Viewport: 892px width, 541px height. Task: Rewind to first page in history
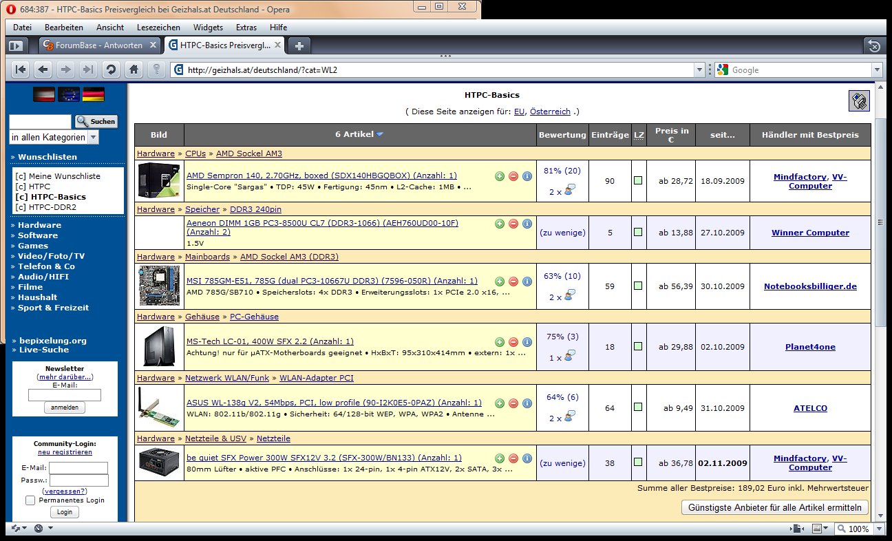point(20,70)
